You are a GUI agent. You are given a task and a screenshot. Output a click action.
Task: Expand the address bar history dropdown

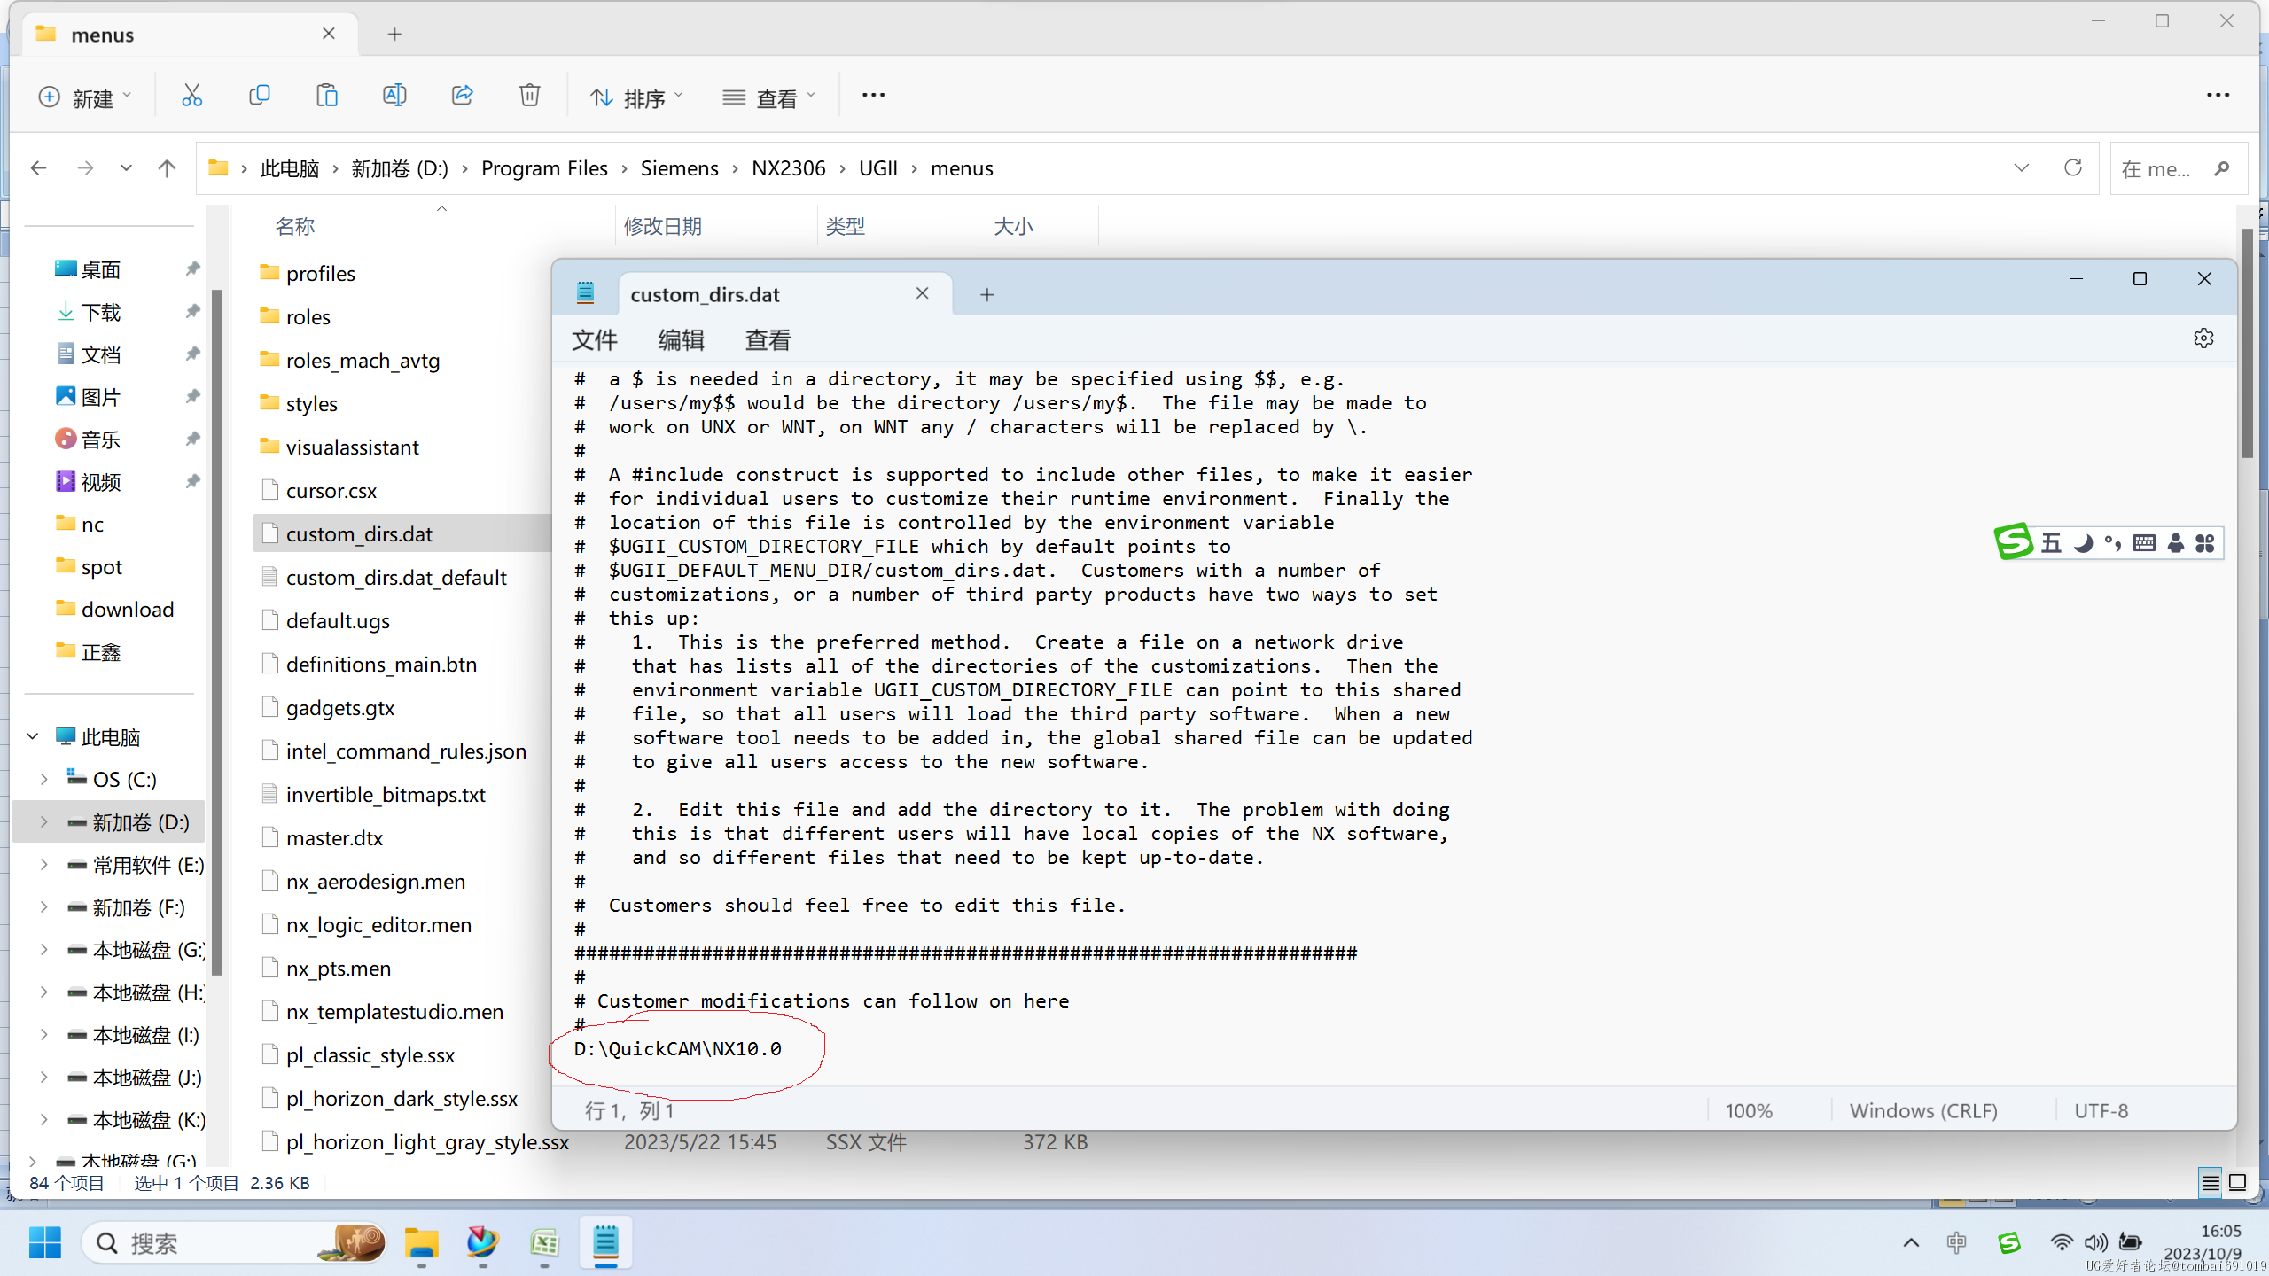[2021, 167]
